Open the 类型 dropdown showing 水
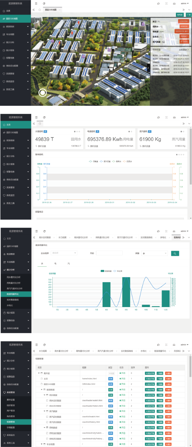This screenshot has width=192, height=447. (x=155, y=253)
